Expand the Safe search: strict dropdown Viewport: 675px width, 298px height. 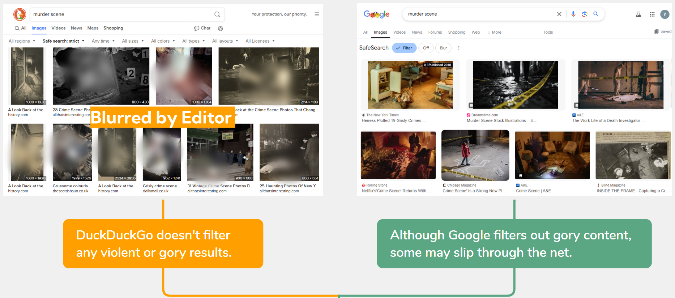pyautogui.click(x=63, y=41)
